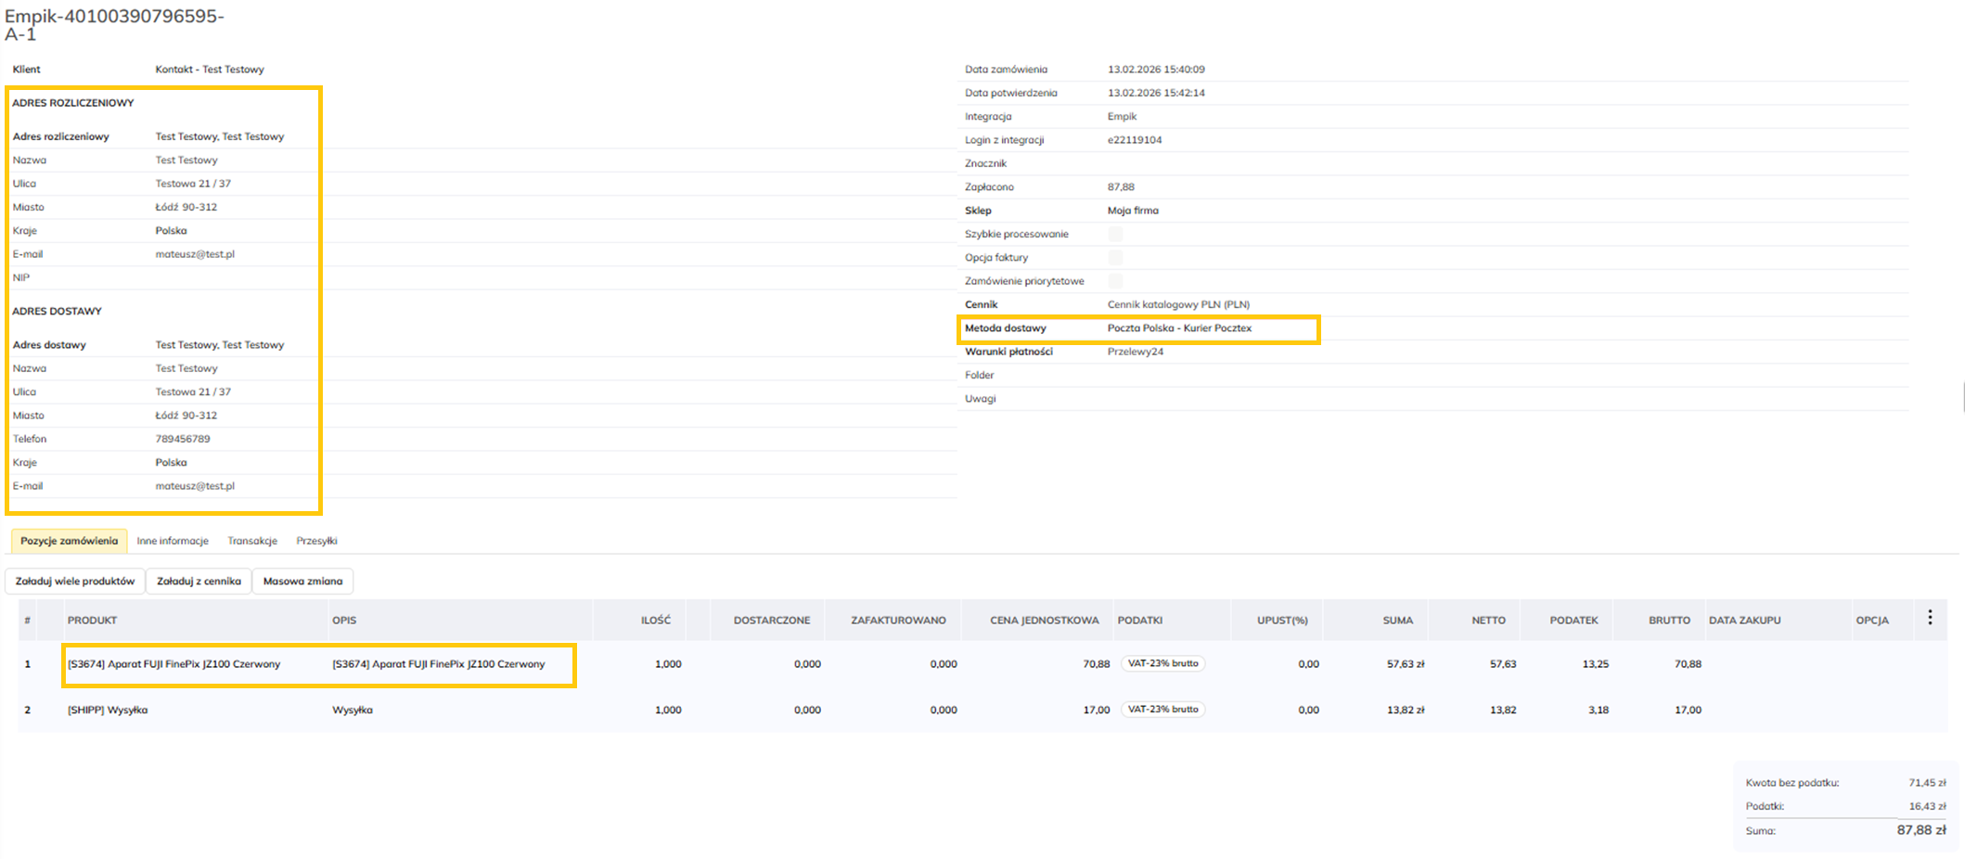Open the Metoda dostawy field showing Poczta Polska
This screenshot has height=859, width=1965.
point(1178,328)
